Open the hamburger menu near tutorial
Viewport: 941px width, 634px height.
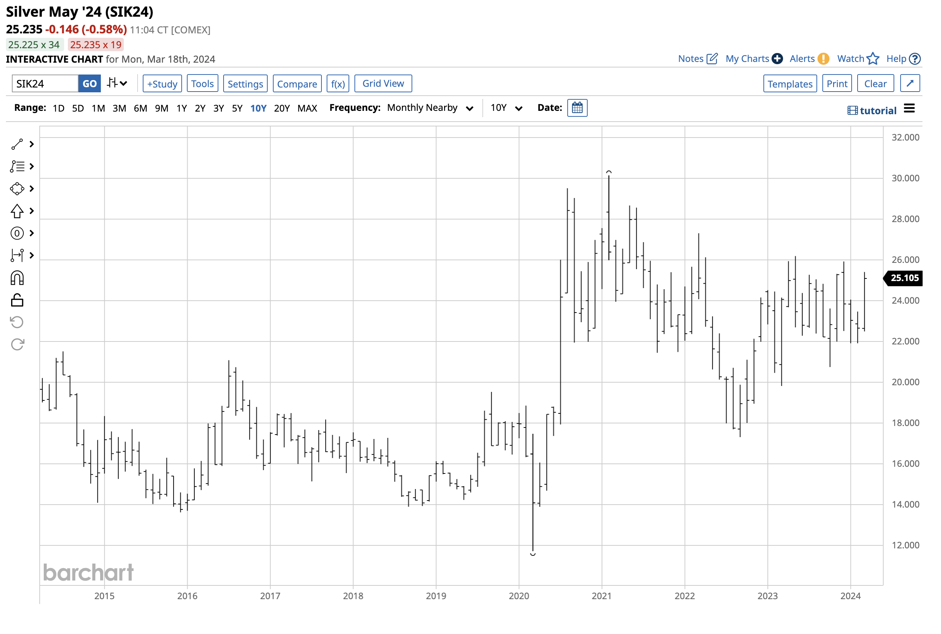[909, 108]
